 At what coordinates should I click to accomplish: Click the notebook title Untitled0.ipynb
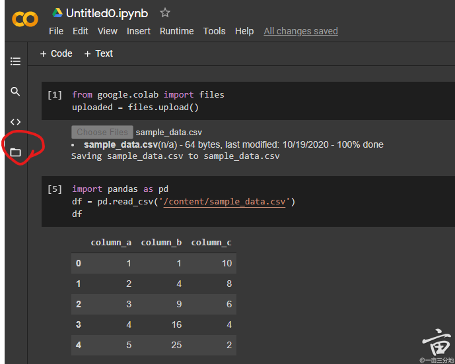pyautogui.click(x=107, y=13)
